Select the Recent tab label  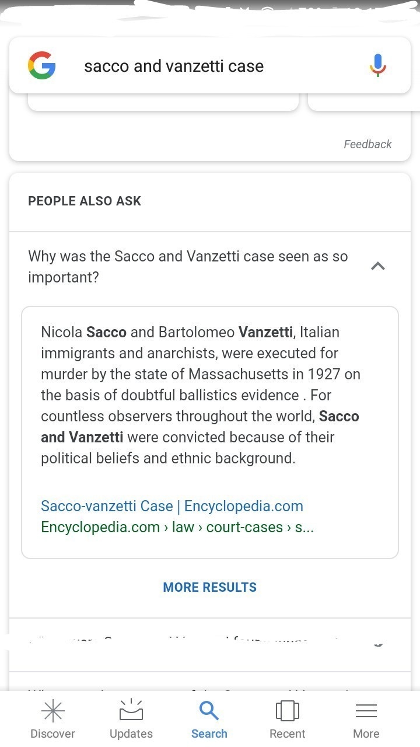click(x=288, y=734)
